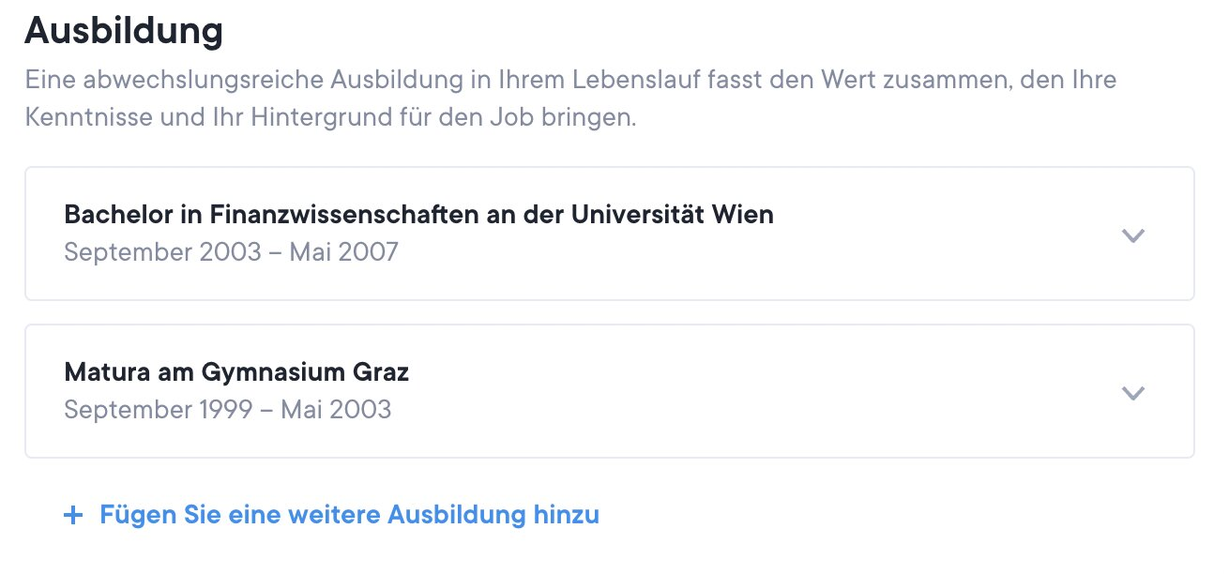Click the 'Ausbildung' section heading

(124, 32)
